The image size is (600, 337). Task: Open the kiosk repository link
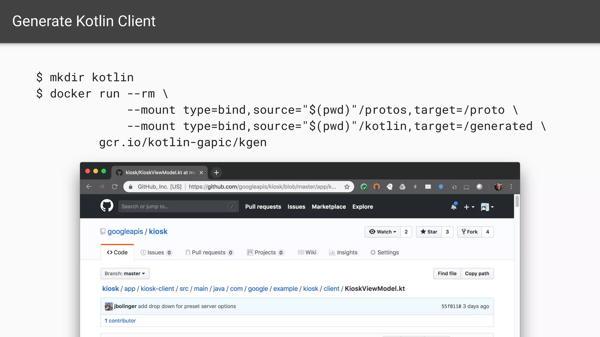coord(158,231)
